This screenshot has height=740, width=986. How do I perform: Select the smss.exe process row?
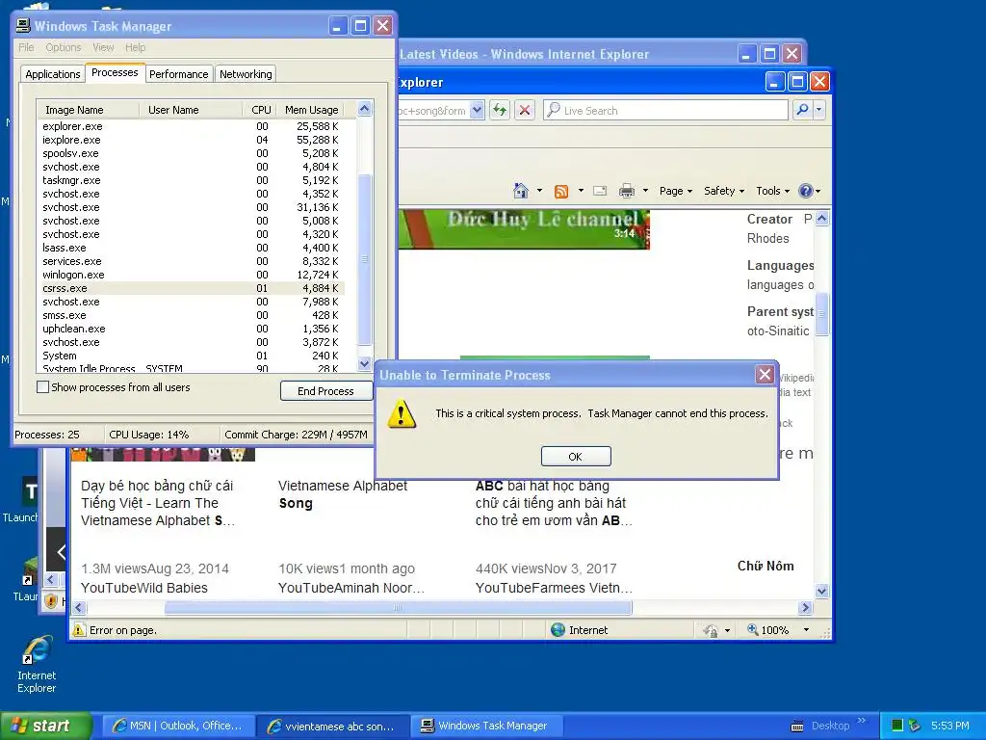(x=191, y=315)
